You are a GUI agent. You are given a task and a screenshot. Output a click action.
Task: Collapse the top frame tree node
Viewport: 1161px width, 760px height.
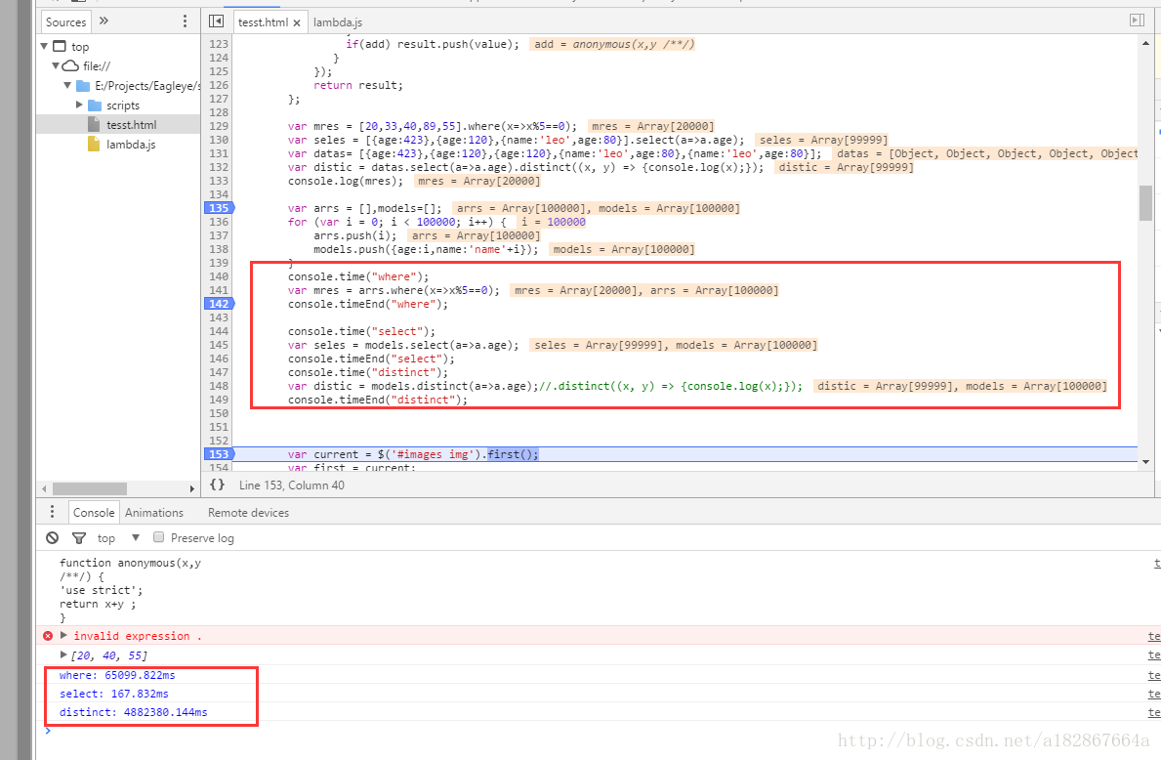coord(44,46)
